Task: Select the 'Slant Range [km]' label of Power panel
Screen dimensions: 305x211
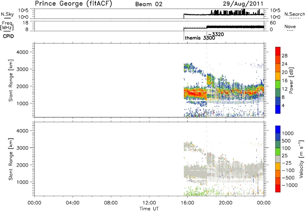Action: [11, 80]
